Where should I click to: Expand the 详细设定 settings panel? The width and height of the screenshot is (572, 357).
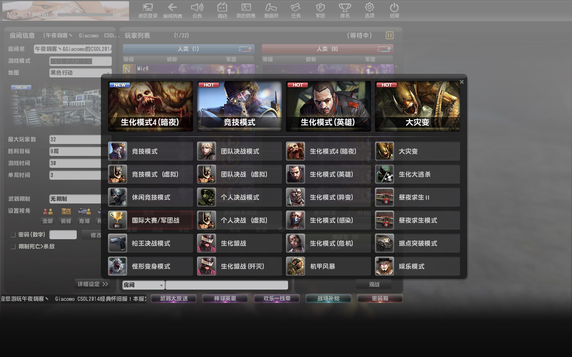93,284
